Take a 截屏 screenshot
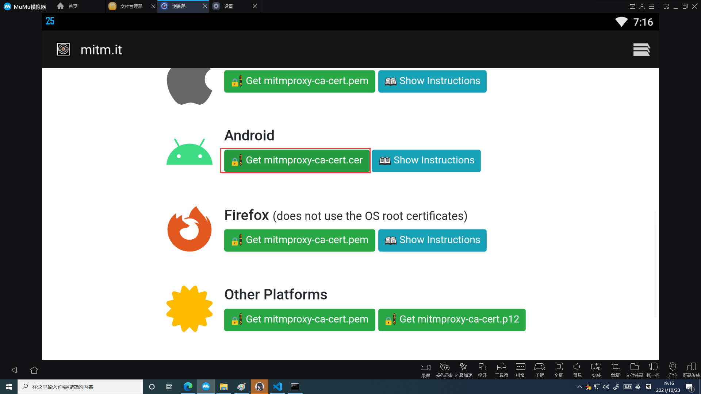The height and width of the screenshot is (394, 701). coord(616,370)
